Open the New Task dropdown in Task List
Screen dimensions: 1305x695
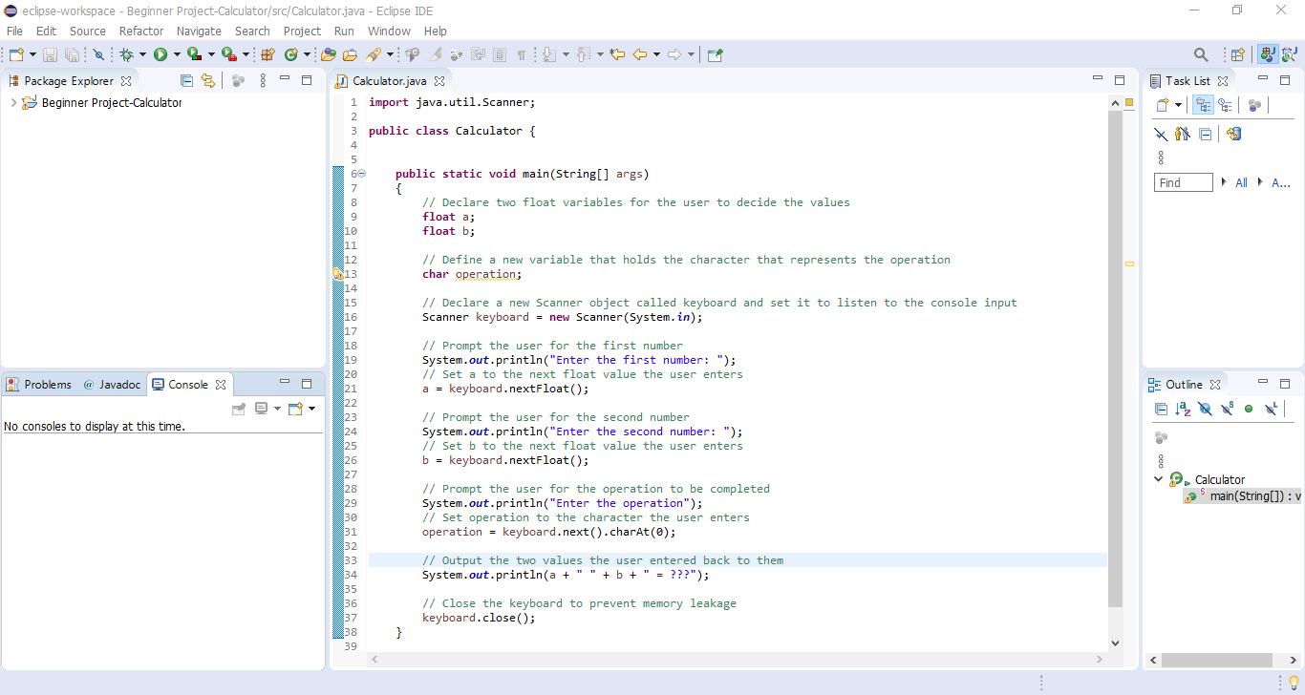(1178, 104)
